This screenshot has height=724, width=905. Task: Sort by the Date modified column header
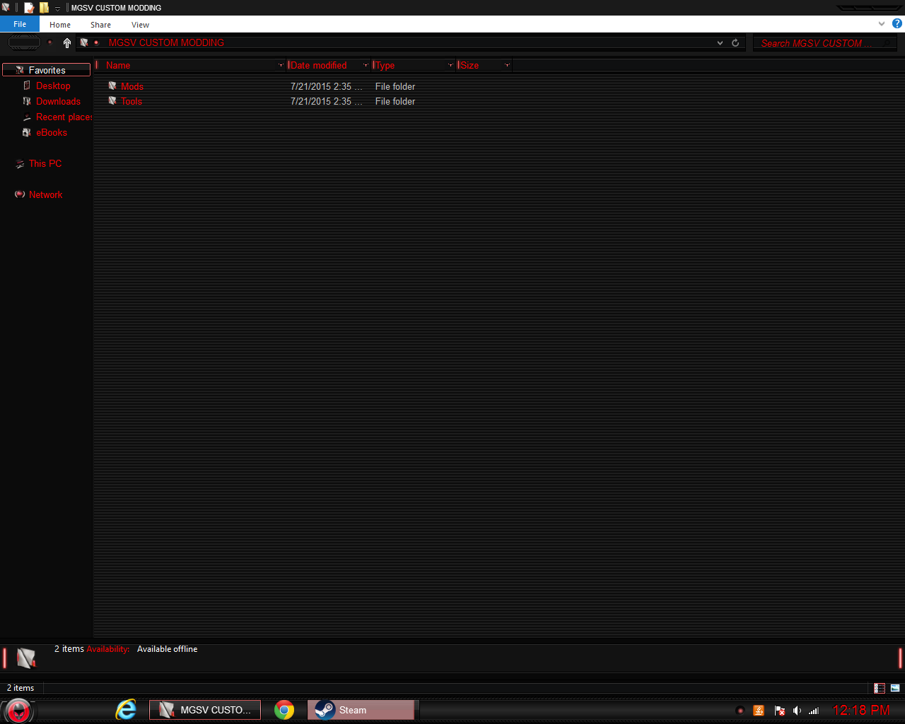(x=318, y=65)
